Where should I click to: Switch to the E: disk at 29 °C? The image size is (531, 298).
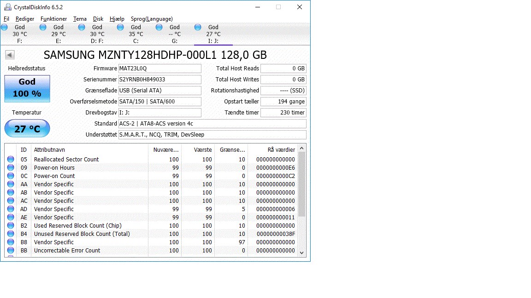click(x=58, y=34)
